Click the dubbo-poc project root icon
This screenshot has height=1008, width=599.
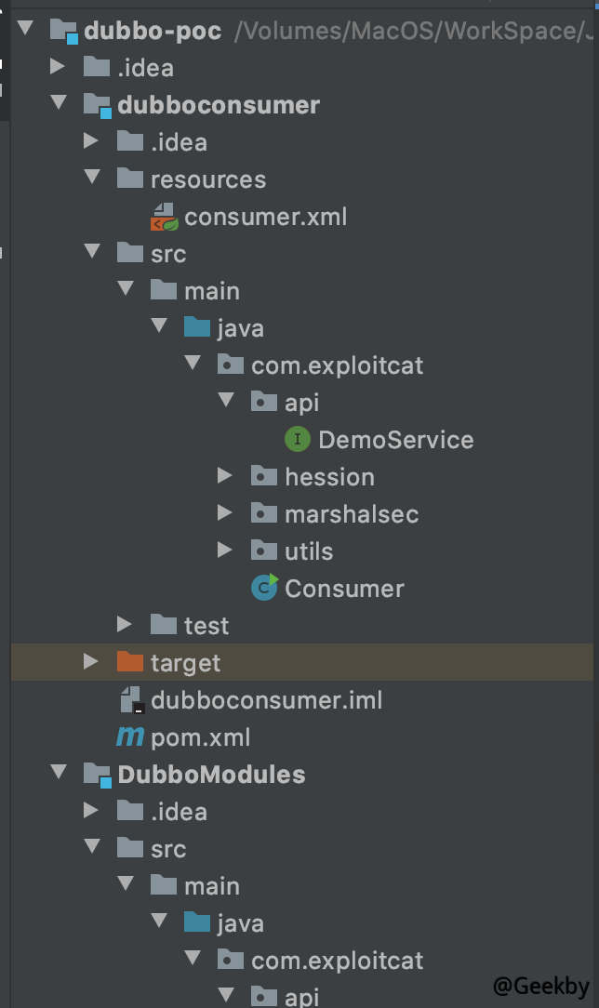(64, 31)
